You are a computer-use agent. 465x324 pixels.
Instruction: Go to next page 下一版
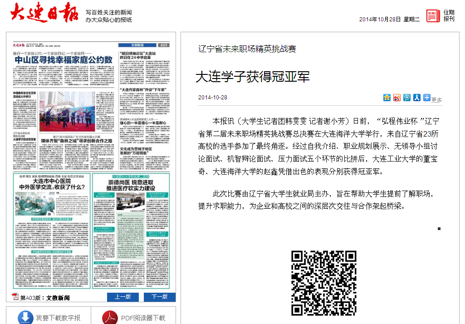click(160, 297)
